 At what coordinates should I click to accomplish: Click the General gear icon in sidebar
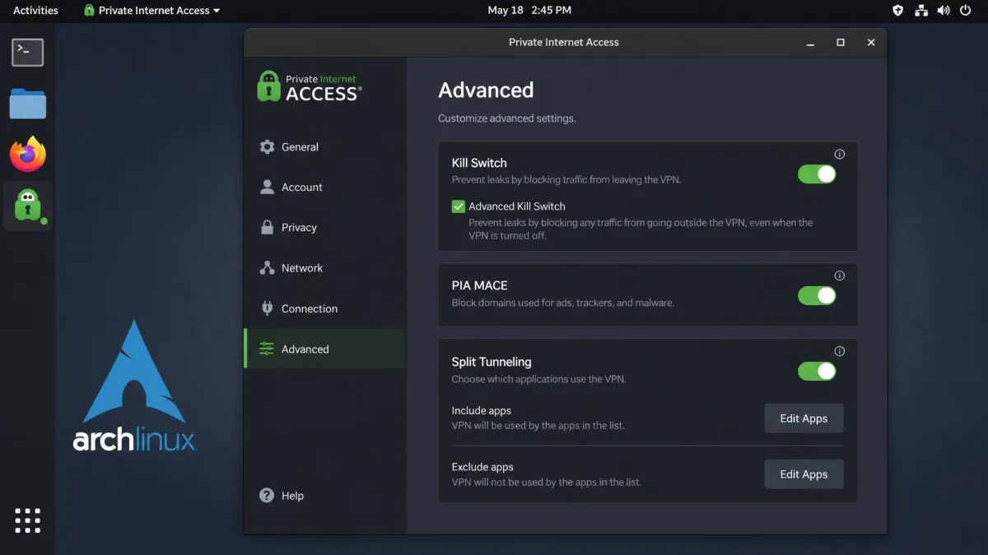[267, 146]
